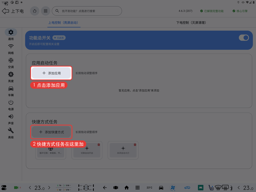The image size is (256, 192).
Task: Click the 添加应用 button
Action: (51, 73)
